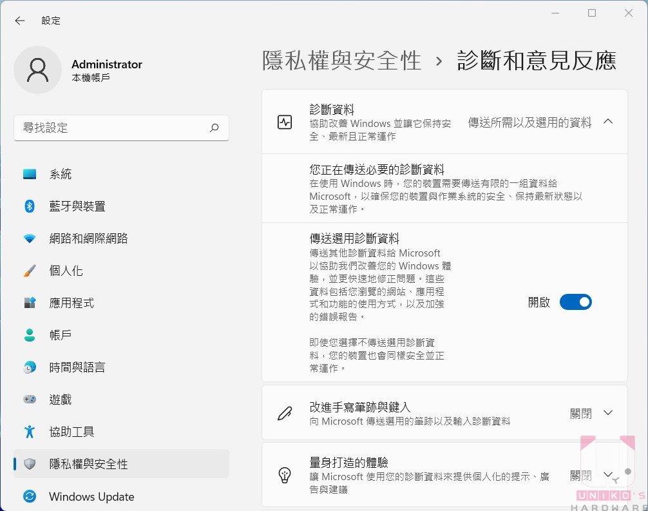The height and width of the screenshot is (511, 648).
Task: Expand the 量身打造的體驗 chevron
Action: point(607,474)
